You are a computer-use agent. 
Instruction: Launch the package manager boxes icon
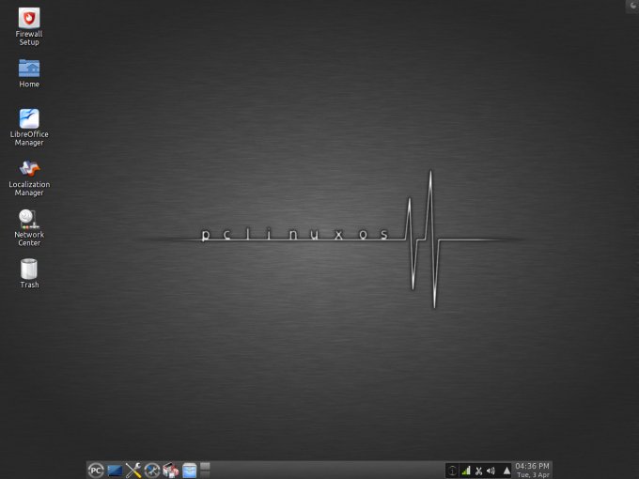click(x=171, y=471)
